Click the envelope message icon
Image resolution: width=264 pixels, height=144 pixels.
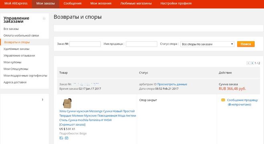[223, 100]
